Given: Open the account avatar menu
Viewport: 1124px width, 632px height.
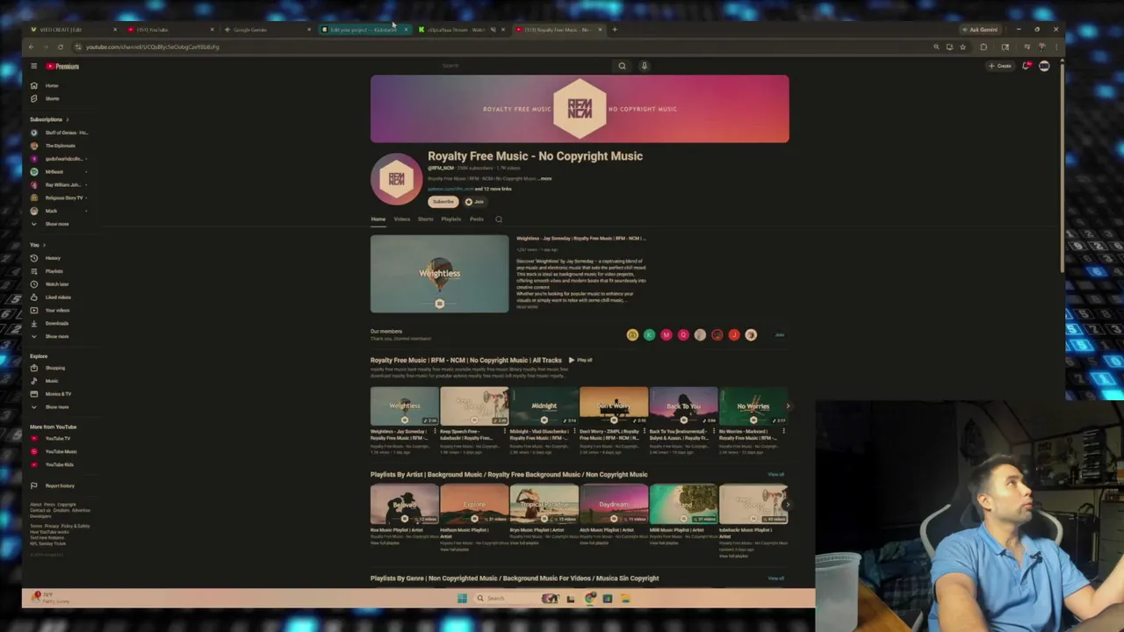Looking at the screenshot, I should click(1044, 66).
